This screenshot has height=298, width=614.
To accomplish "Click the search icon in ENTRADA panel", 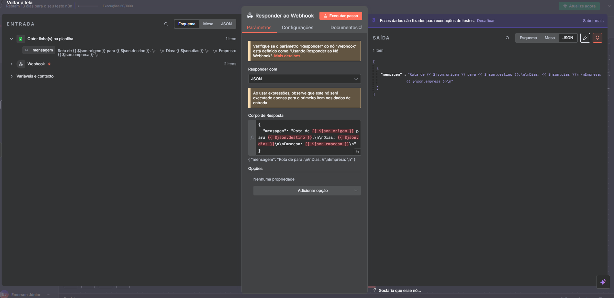I will [166, 24].
